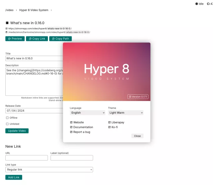This screenshot has width=213, height=185.
Task: Expand the Theme dropdown showing Light Warm
Action: pyautogui.click(x=126, y=113)
